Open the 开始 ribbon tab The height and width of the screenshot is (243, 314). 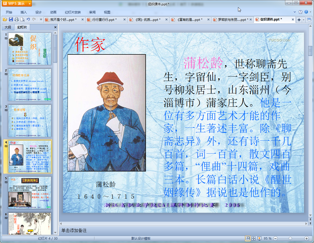point(9,12)
